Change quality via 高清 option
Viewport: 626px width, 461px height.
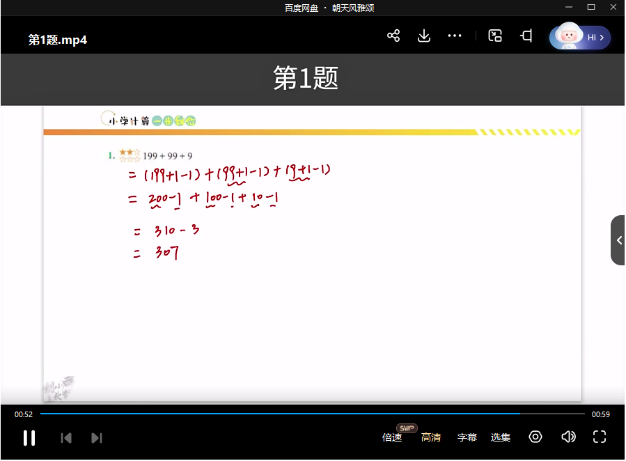coord(431,438)
